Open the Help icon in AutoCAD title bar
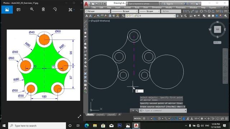 tap(197, 4)
